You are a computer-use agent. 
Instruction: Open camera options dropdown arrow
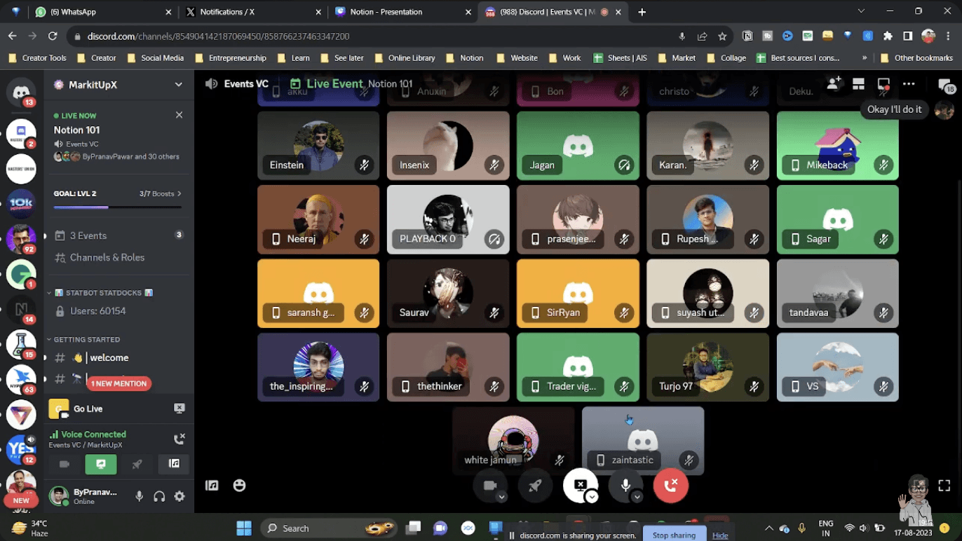501,497
